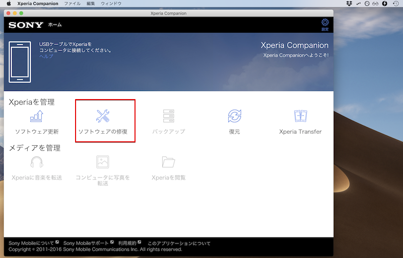403x258 pixels.
Task: Launch Xperia Transfer icon
Action: (x=300, y=117)
